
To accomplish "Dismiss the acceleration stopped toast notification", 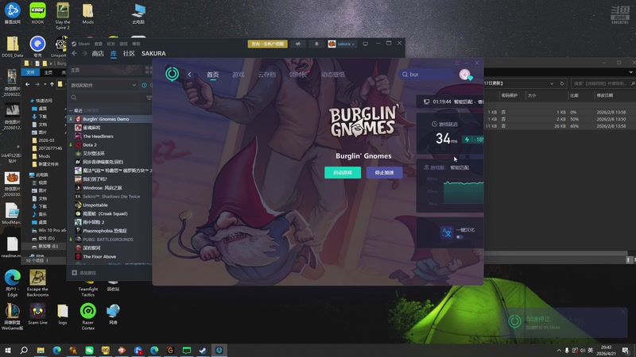I will [x=623, y=311].
